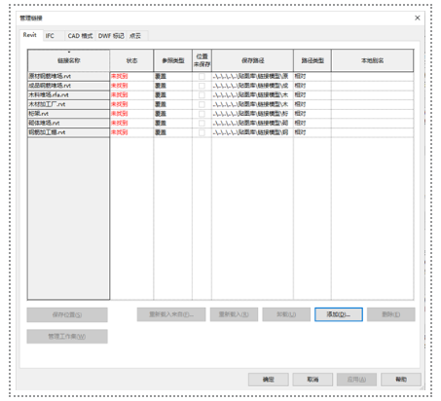Screen dimensions: 441x401
Task: Click the 本地别名 column header
Action: pyautogui.click(x=373, y=60)
